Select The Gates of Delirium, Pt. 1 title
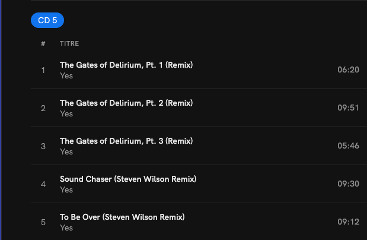 pyautogui.click(x=126, y=65)
